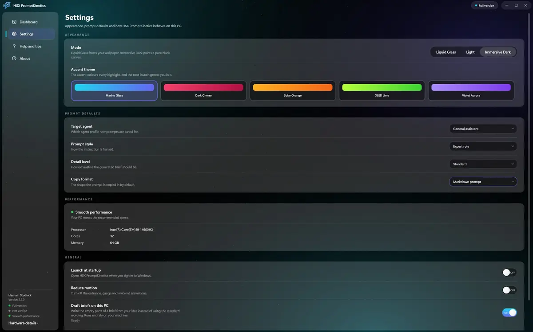Click the Cores value 32
533x332 pixels.
point(112,236)
